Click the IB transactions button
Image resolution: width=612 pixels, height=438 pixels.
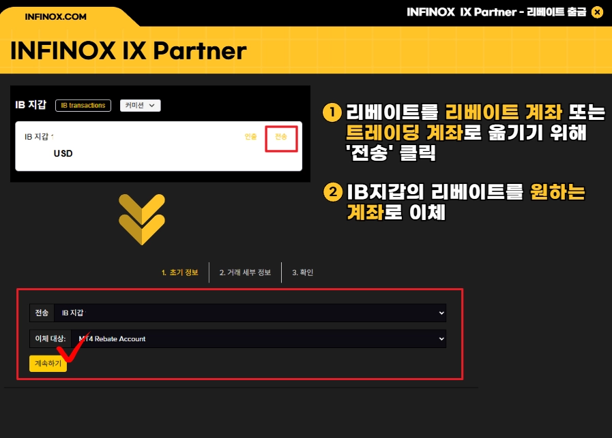(x=83, y=105)
